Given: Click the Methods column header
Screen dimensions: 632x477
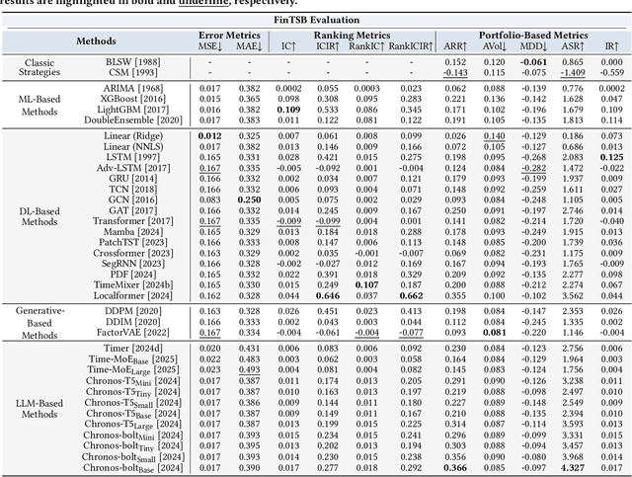Looking at the screenshot, I should (97, 41).
